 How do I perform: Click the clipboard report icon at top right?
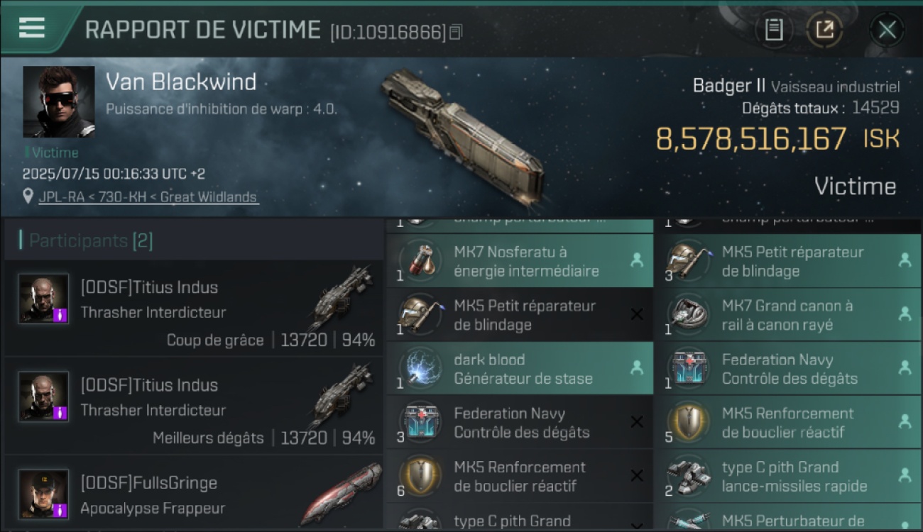point(774,30)
